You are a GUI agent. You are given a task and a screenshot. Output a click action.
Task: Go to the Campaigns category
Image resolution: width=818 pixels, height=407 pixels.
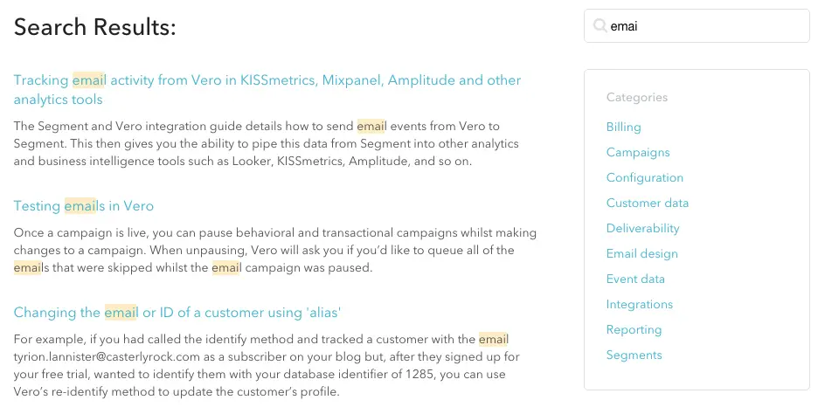click(638, 152)
